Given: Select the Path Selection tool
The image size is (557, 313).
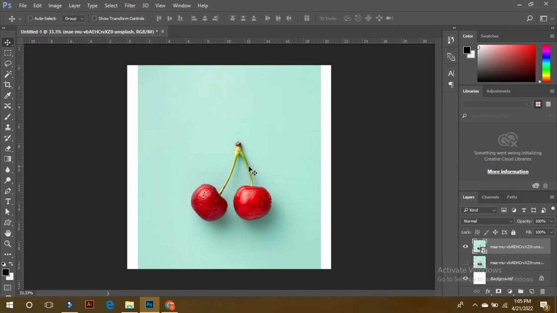Looking at the screenshot, I should coord(8,212).
